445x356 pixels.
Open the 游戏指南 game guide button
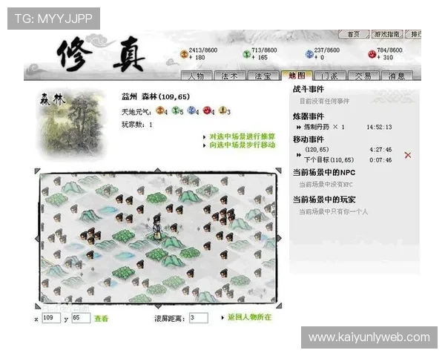[x=387, y=34]
